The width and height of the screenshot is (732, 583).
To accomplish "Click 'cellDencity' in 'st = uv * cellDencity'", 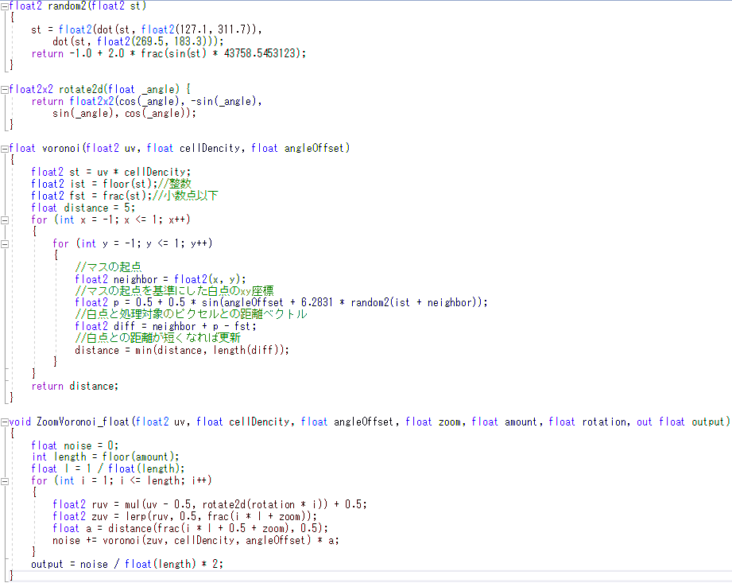I will point(154,172).
